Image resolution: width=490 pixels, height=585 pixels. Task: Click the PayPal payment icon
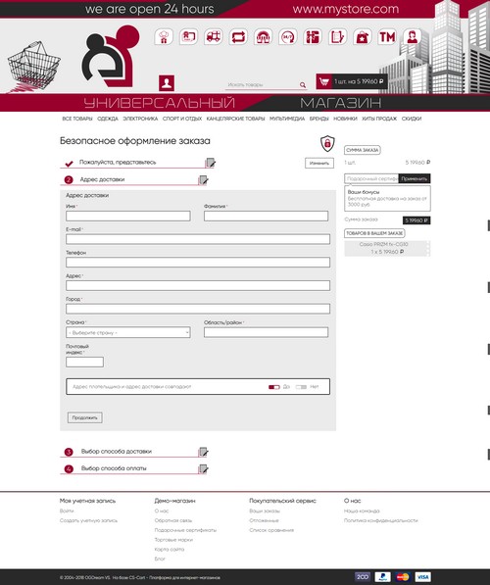(382, 577)
